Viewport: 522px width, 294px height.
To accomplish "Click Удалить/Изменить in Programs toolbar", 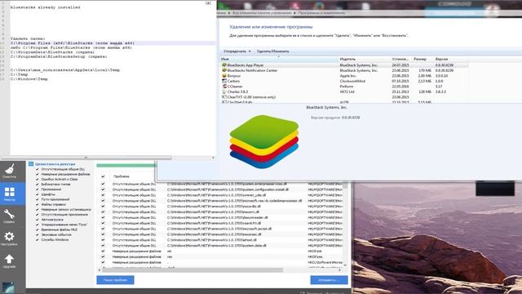I will pos(272,51).
